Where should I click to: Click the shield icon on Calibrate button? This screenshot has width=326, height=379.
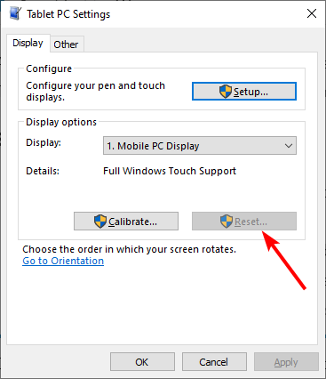pos(100,222)
